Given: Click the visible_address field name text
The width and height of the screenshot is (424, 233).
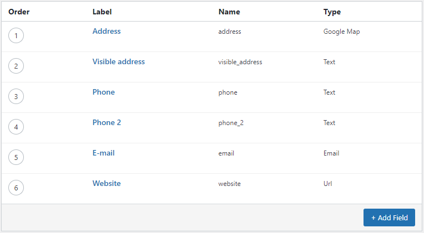Looking at the screenshot, I should tap(240, 62).
